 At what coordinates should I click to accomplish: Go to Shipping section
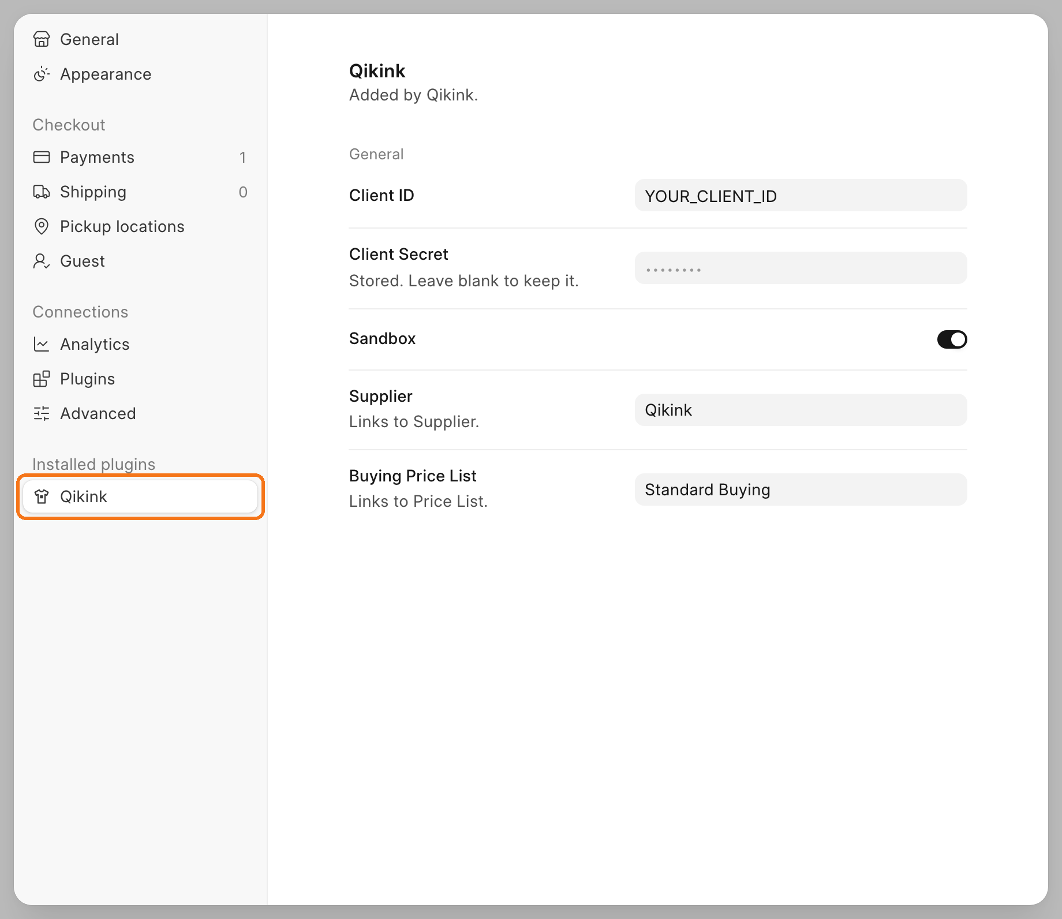140,192
